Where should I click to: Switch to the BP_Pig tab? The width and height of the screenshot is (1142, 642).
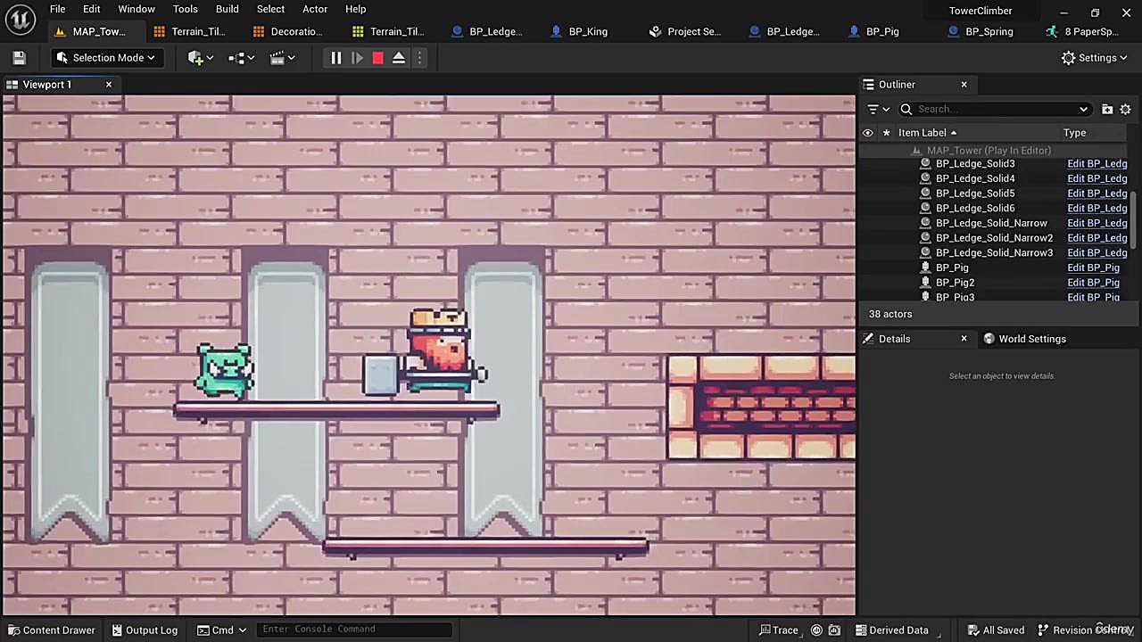(873, 31)
